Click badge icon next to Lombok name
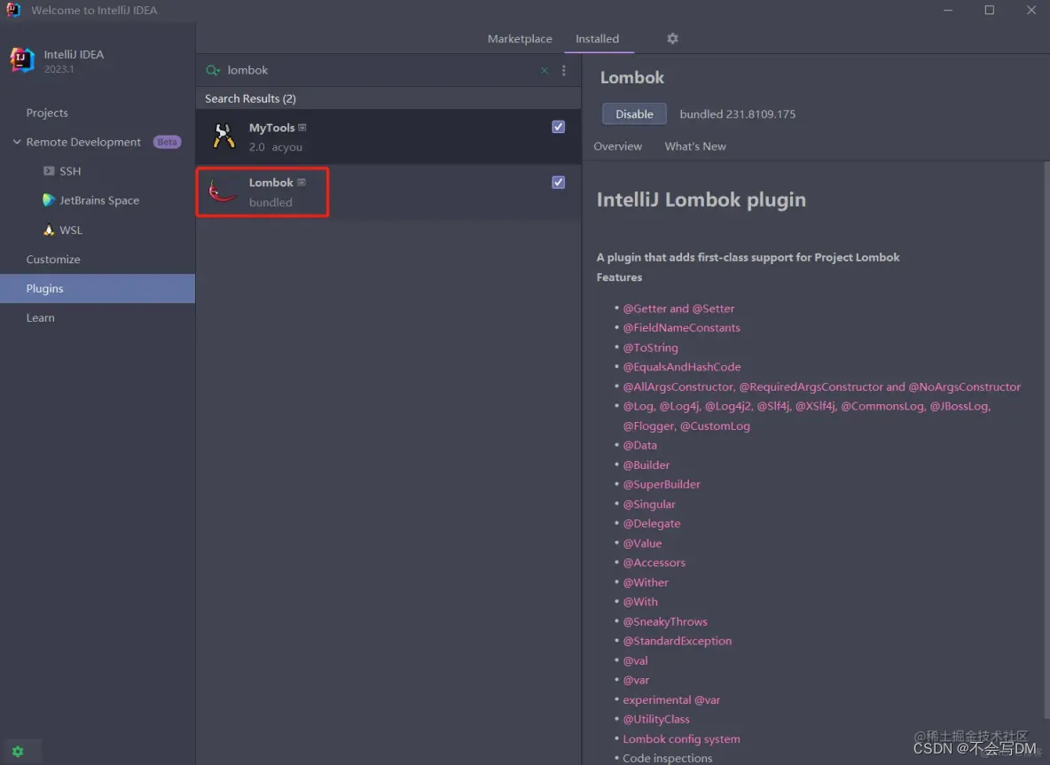The height and width of the screenshot is (765, 1050). tap(302, 182)
